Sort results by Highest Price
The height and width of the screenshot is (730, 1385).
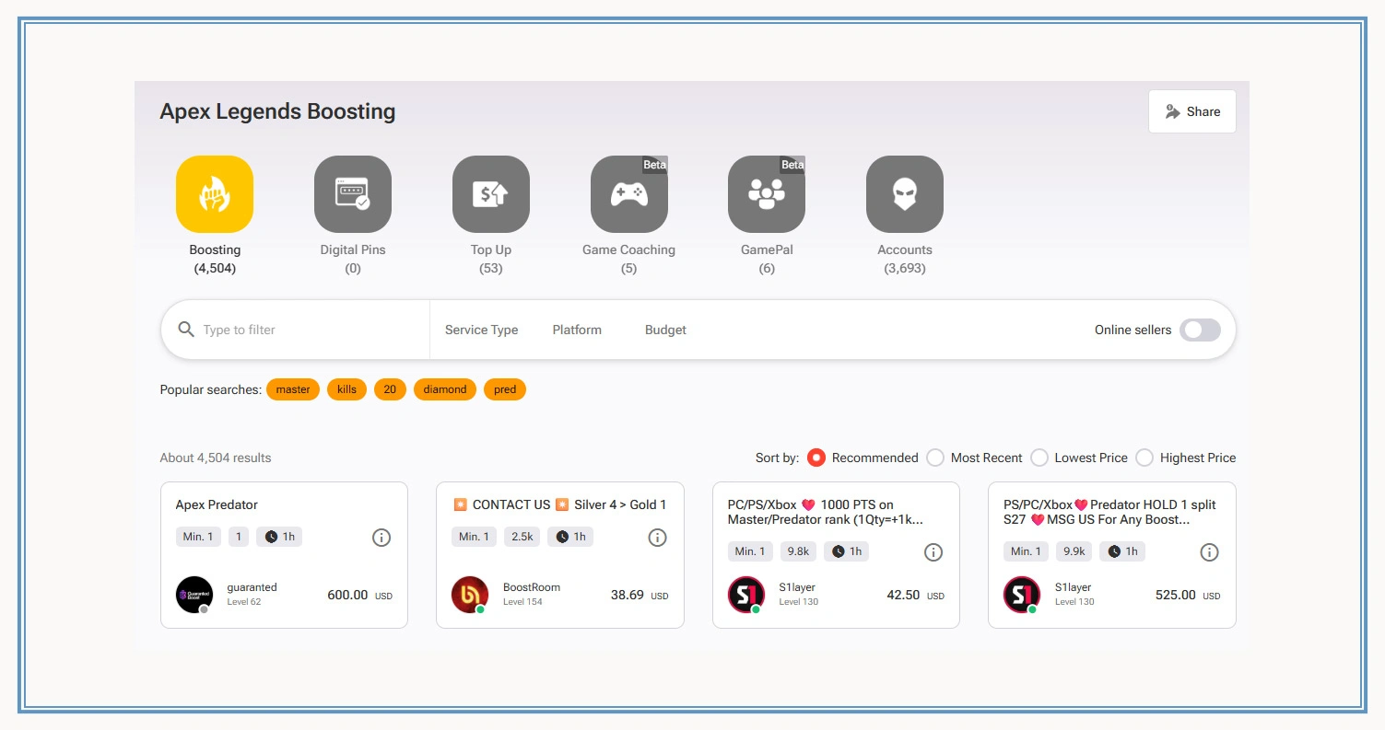tap(1144, 458)
